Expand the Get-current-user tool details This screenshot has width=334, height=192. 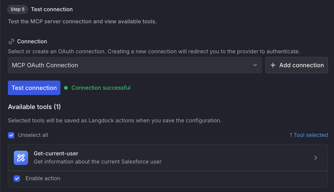point(315,157)
